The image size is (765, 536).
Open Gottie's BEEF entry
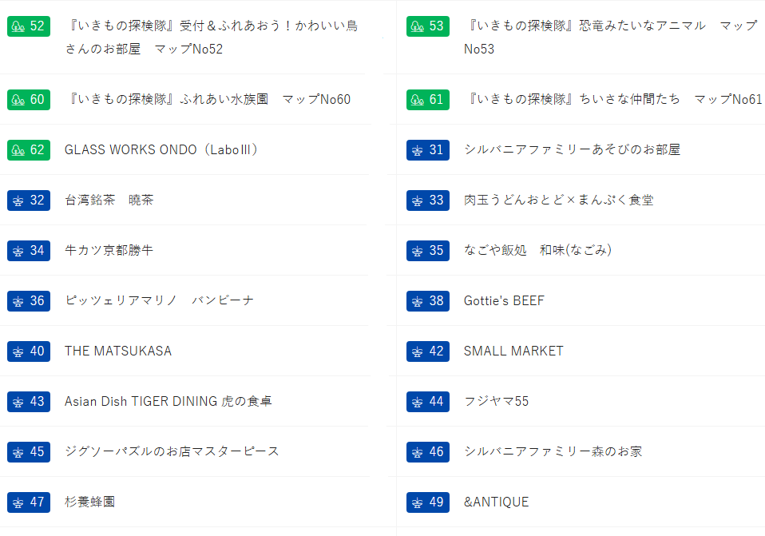point(504,301)
